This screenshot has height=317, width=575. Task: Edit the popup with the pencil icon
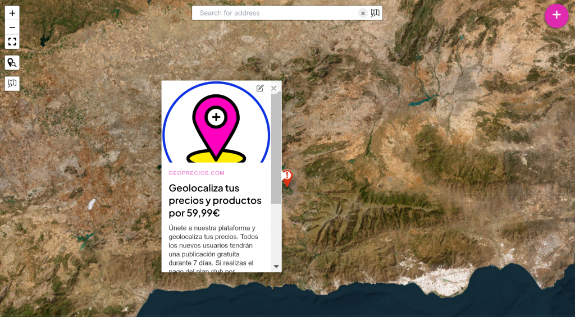pyautogui.click(x=260, y=88)
